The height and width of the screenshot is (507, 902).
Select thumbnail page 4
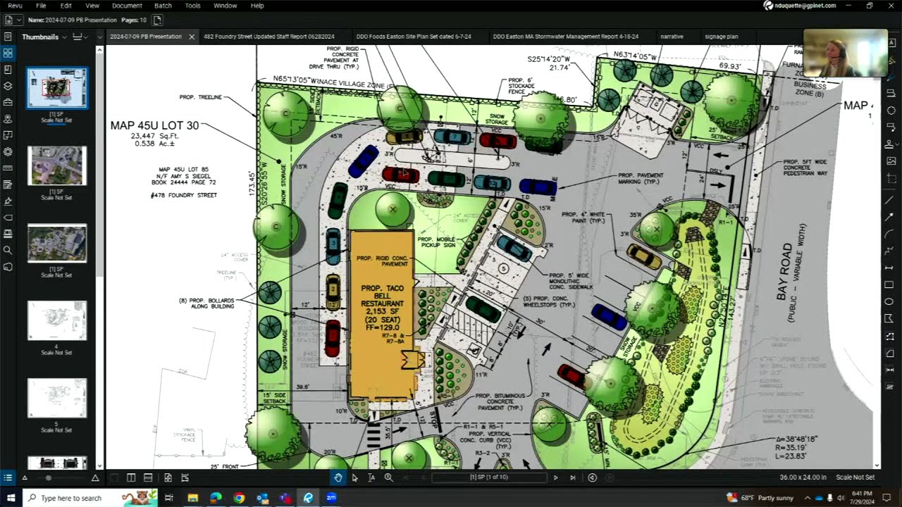57,320
